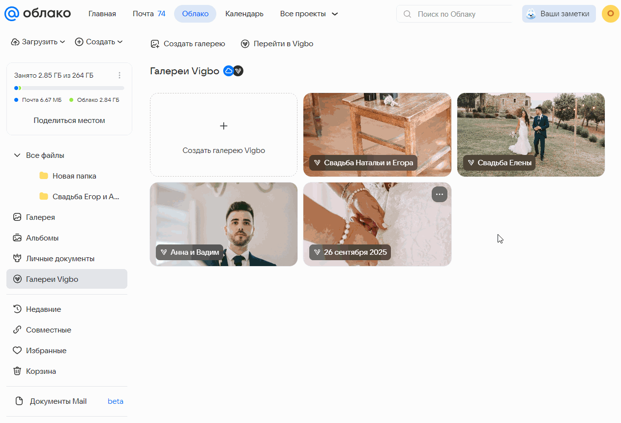
Task: Click the Поиск по Облаку search field
Action: click(x=457, y=14)
